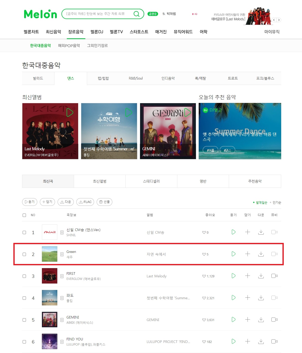Screen dimensions: 302x353
Task: Show previous banner with left arrow
Action: coord(274,20)
